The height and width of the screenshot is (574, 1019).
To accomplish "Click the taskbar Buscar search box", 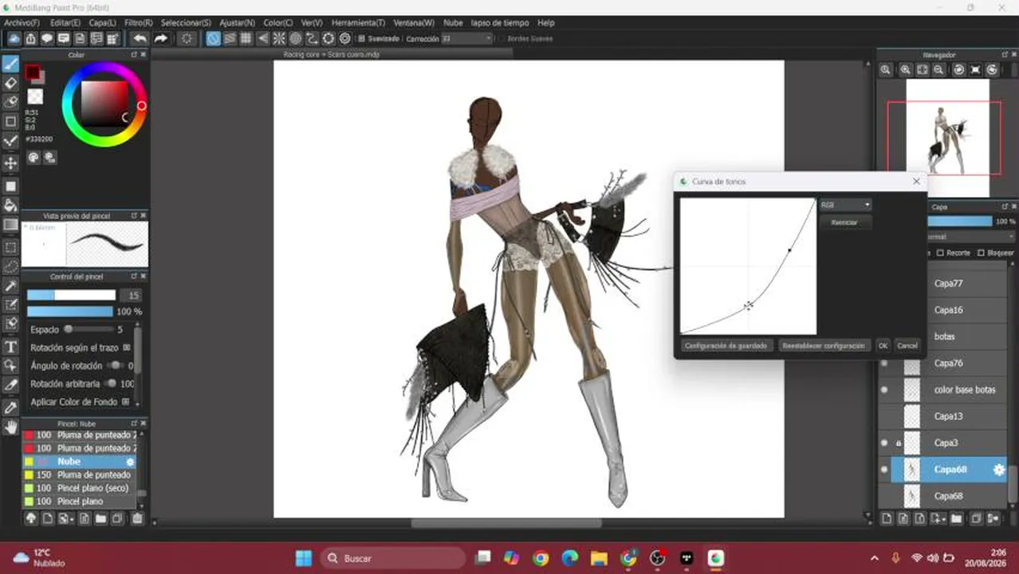I will [393, 558].
